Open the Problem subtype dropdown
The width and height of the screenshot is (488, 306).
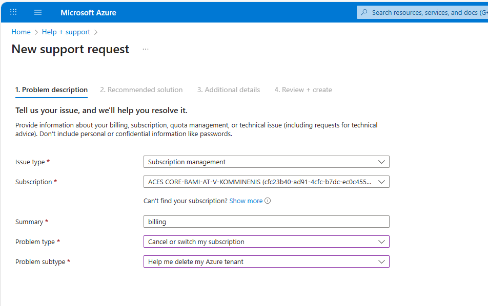coord(267,261)
